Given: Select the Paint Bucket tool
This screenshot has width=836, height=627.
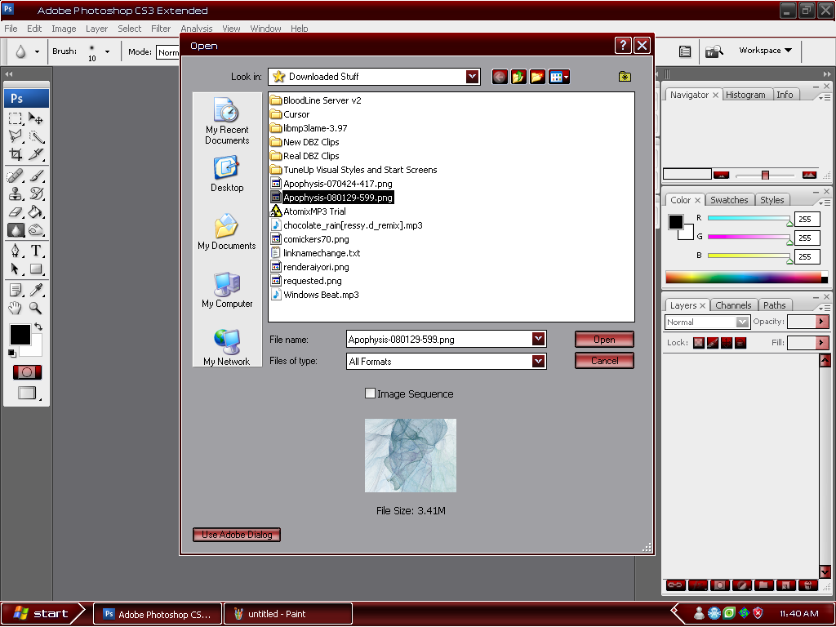Looking at the screenshot, I should (x=36, y=211).
